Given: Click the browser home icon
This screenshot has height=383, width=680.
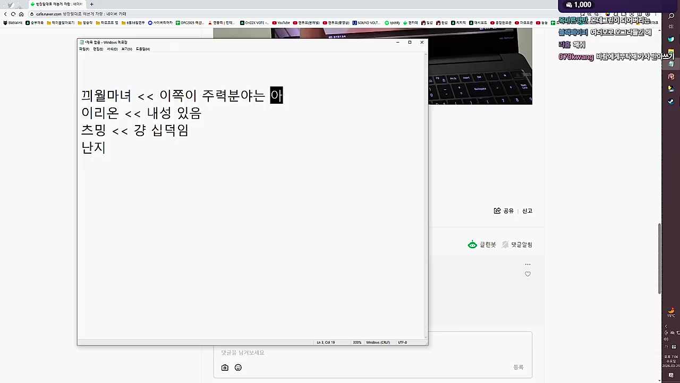Looking at the screenshot, I should click(21, 14).
